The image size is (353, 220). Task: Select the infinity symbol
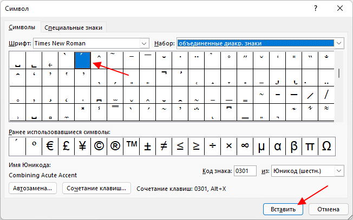(x=245, y=146)
